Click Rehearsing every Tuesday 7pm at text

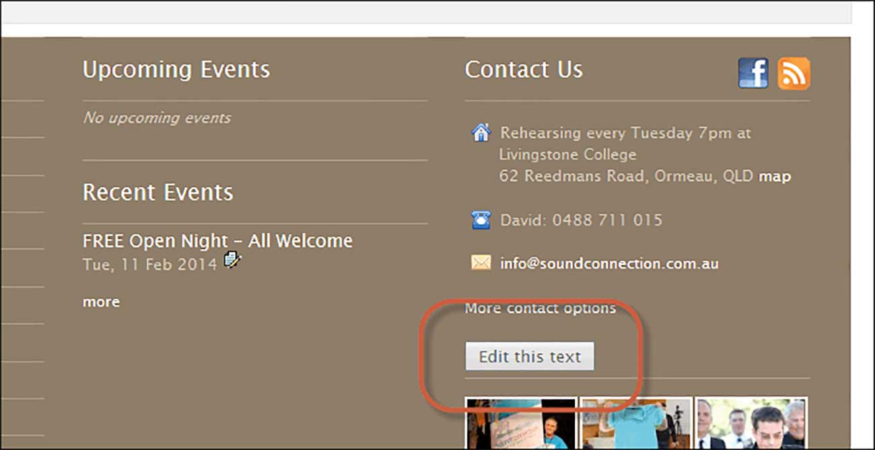click(x=626, y=133)
